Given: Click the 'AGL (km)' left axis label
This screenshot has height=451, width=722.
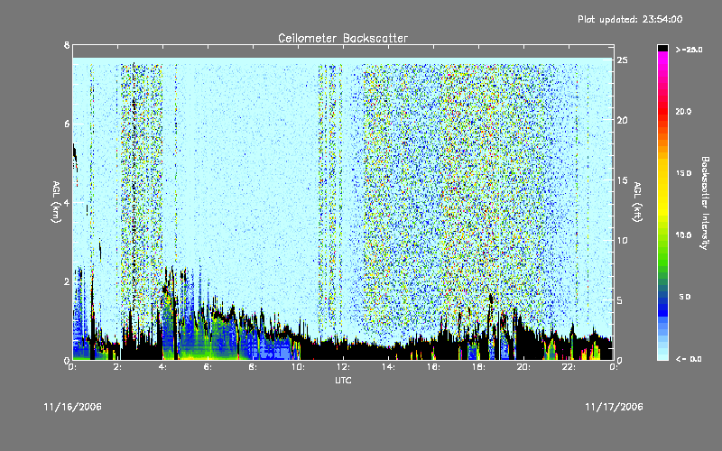Looking at the screenshot, I should click(x=56, y=202).
